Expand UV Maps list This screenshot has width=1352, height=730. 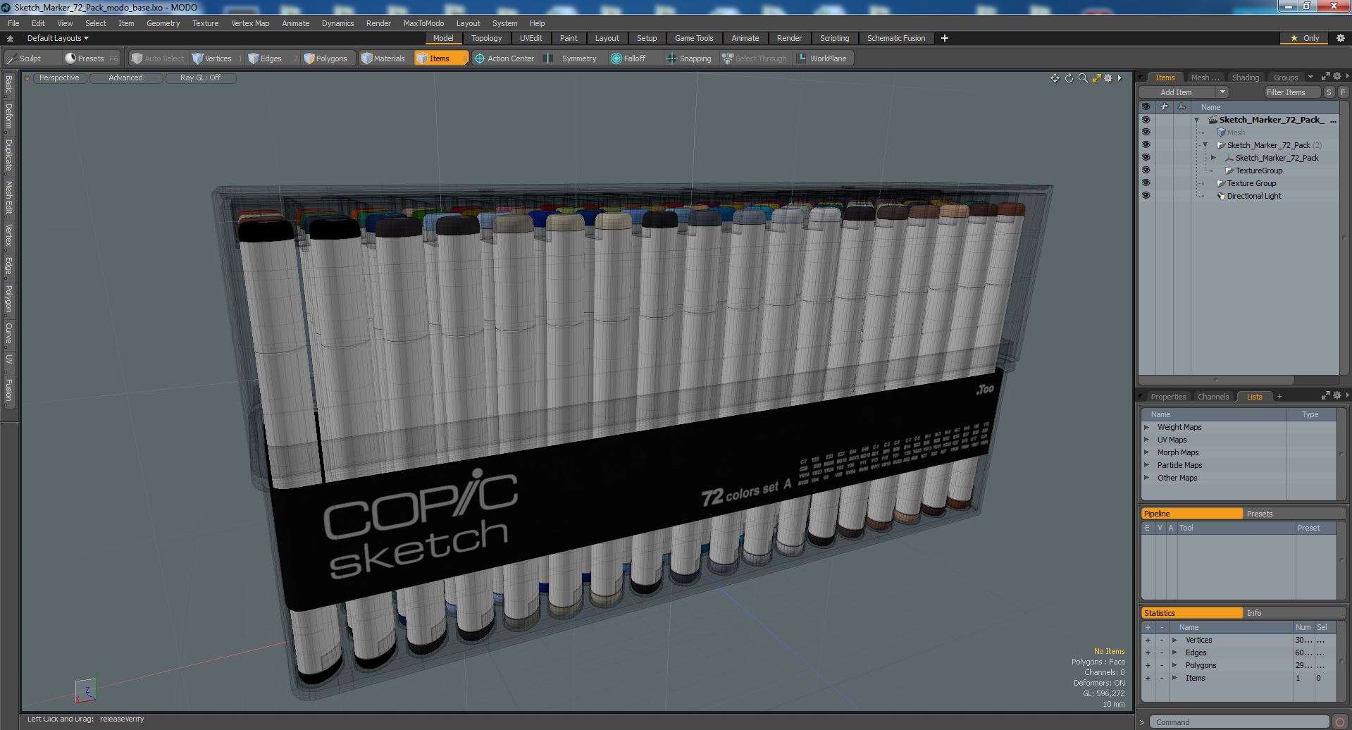(1146, 440)
